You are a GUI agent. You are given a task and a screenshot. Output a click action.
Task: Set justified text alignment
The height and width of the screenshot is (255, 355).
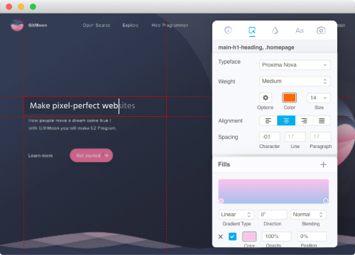322,120
